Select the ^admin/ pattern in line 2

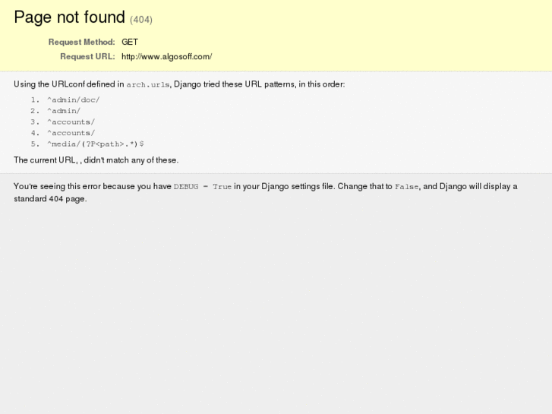(63, 111)
